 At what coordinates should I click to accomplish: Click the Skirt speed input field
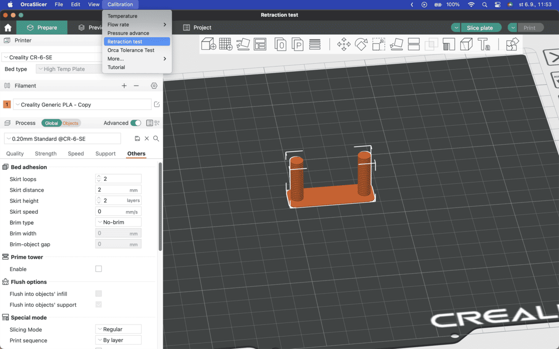118,212
